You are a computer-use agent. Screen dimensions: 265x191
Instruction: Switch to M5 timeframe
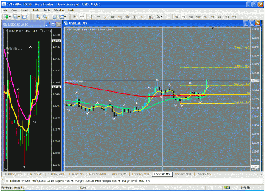point(184,16)
